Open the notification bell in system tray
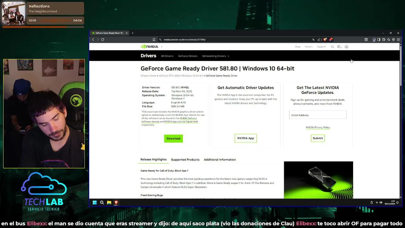Image resolution: width=405 pixels, height=228 pixels. coord(397,203)
